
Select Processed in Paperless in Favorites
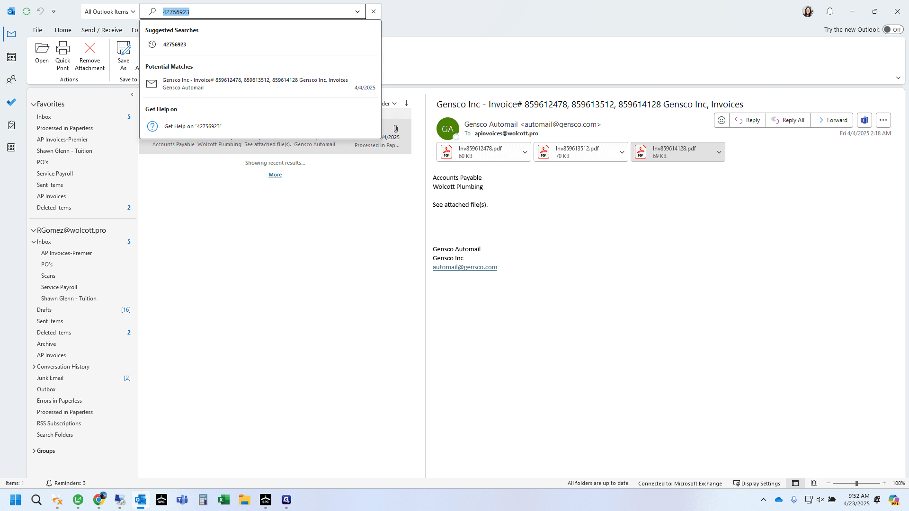(x=65, y=128)
